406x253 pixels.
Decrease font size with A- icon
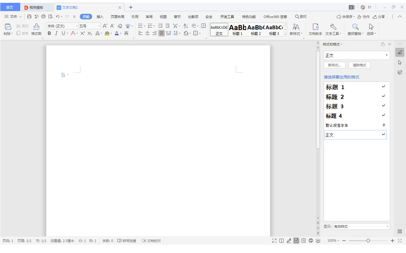112,26
